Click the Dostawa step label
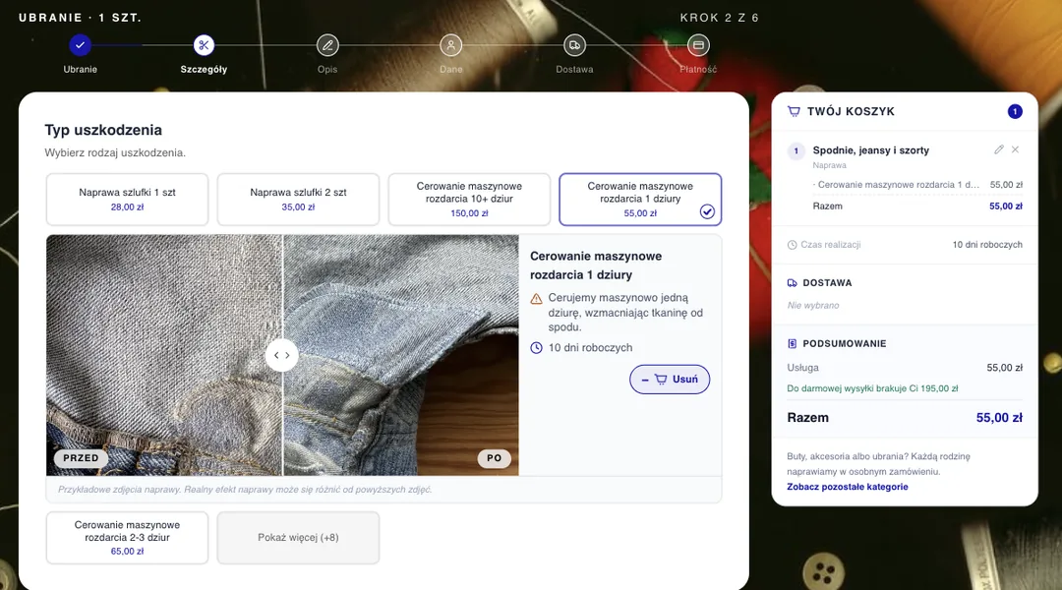The width and height of the screenshot is (1062, 590). coord(574,69)
